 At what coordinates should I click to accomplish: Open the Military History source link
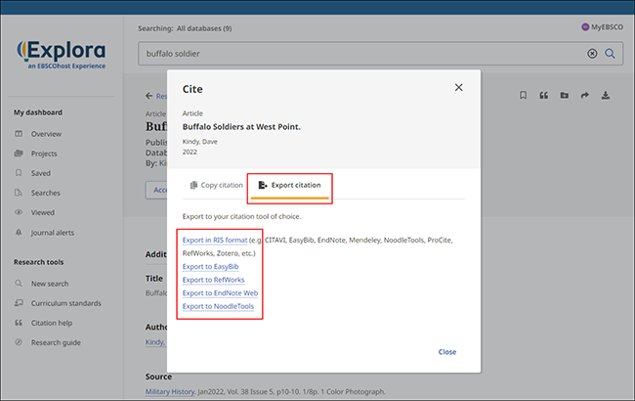click(170, 391)
